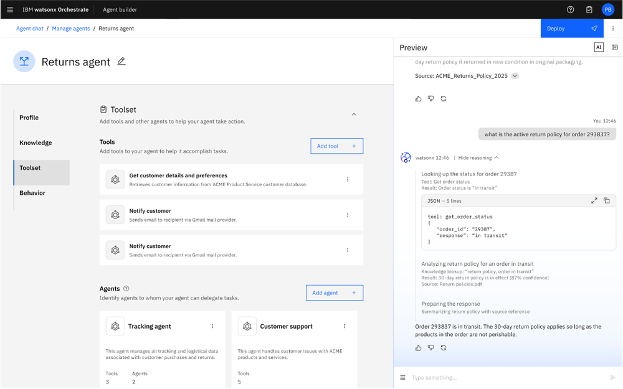Copy the JSON code snippet
Screen dimensions: 623x389
point(607,201)
